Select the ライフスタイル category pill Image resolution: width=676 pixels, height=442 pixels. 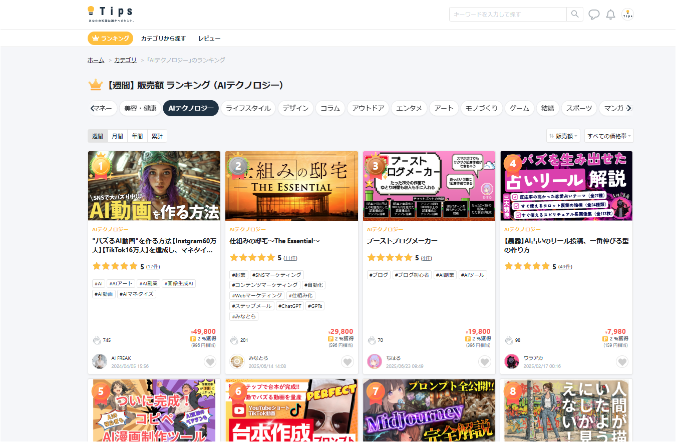[x=248, y=108]
